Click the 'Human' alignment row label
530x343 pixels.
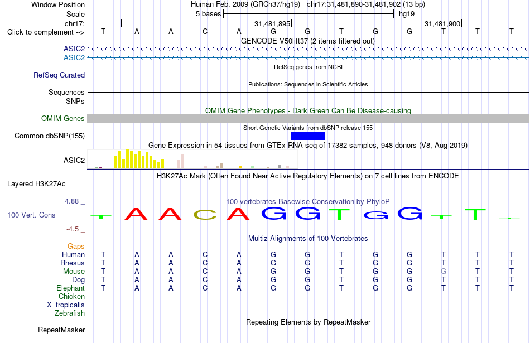click(x=73, y=254)
